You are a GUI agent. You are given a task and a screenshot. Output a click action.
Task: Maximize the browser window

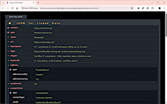tap(158, 3)
